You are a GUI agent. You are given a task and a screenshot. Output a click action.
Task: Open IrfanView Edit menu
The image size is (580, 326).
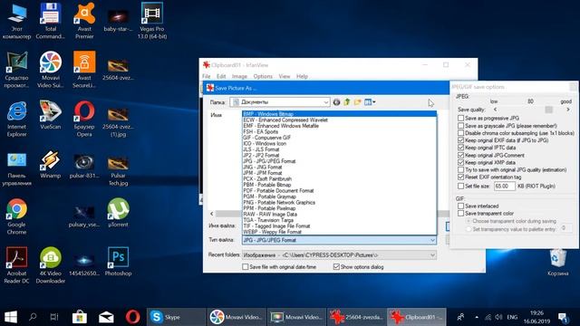click(x=221, y=76)
